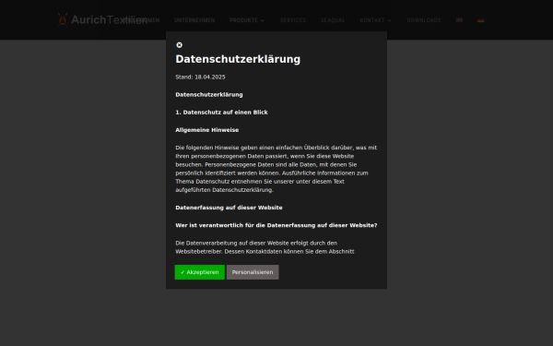Click the green Akzeptieren button
The height and width of the screenshot is (346, 553).
click(x=200, y=272)
